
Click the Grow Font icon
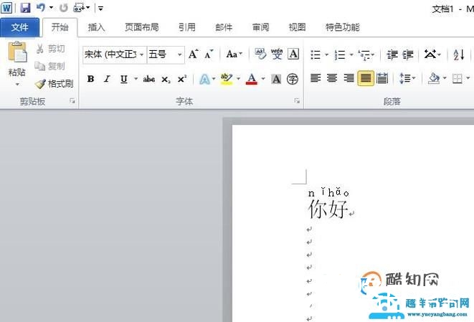pyautogui.click(x=194, y=55)
